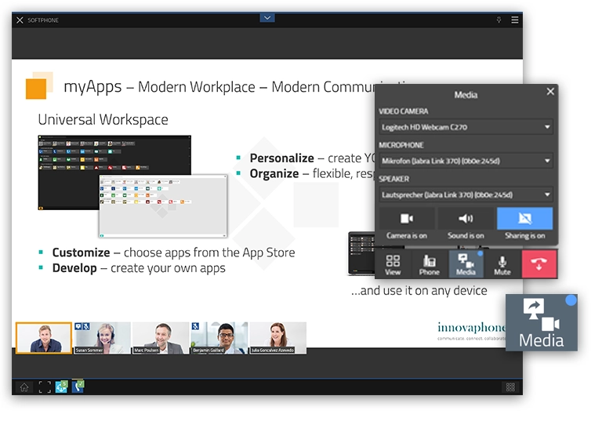Click the 'Universal Workspace' heading on the slide

pos(103,120)
